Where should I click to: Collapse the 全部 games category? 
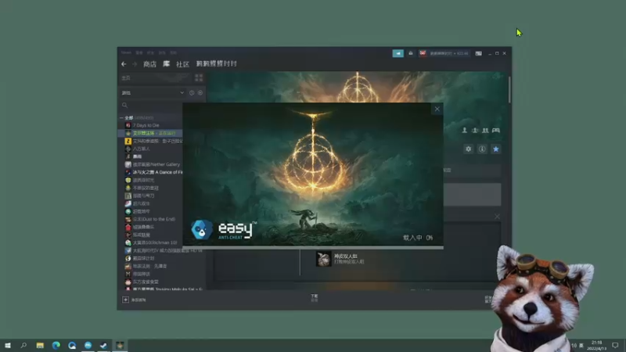(121, 118)
